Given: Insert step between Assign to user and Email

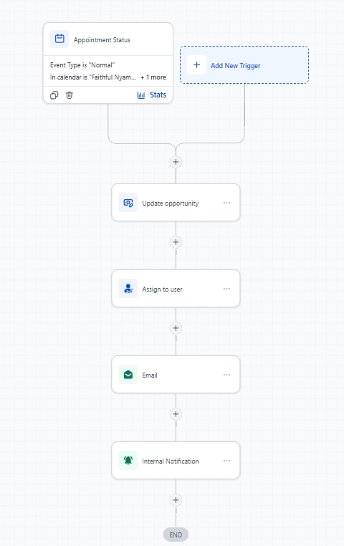Looking at the screenshot, I should coord(176,328).
